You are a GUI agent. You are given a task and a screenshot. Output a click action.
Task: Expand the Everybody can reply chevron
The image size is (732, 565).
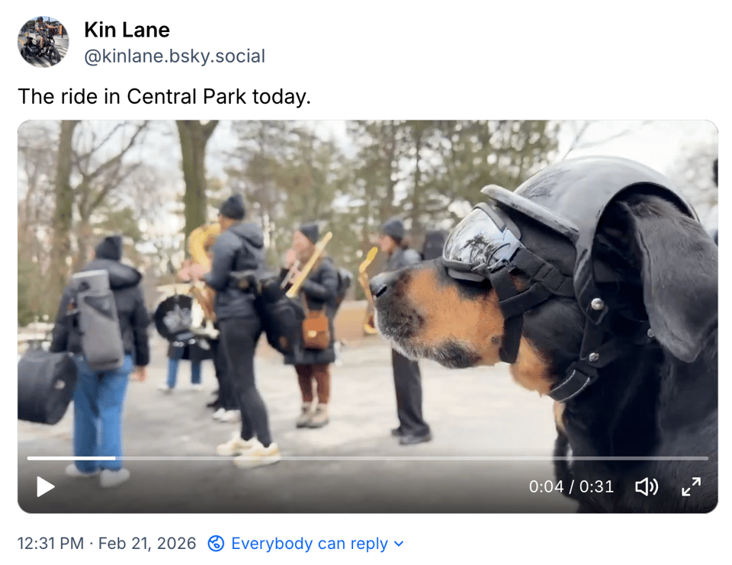click(399, 544)
